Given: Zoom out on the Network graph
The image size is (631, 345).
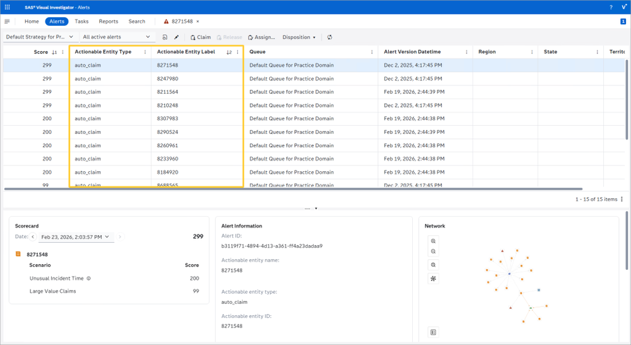Looking at the screenshot, I should pyautogui.click(x=433, y=251).
